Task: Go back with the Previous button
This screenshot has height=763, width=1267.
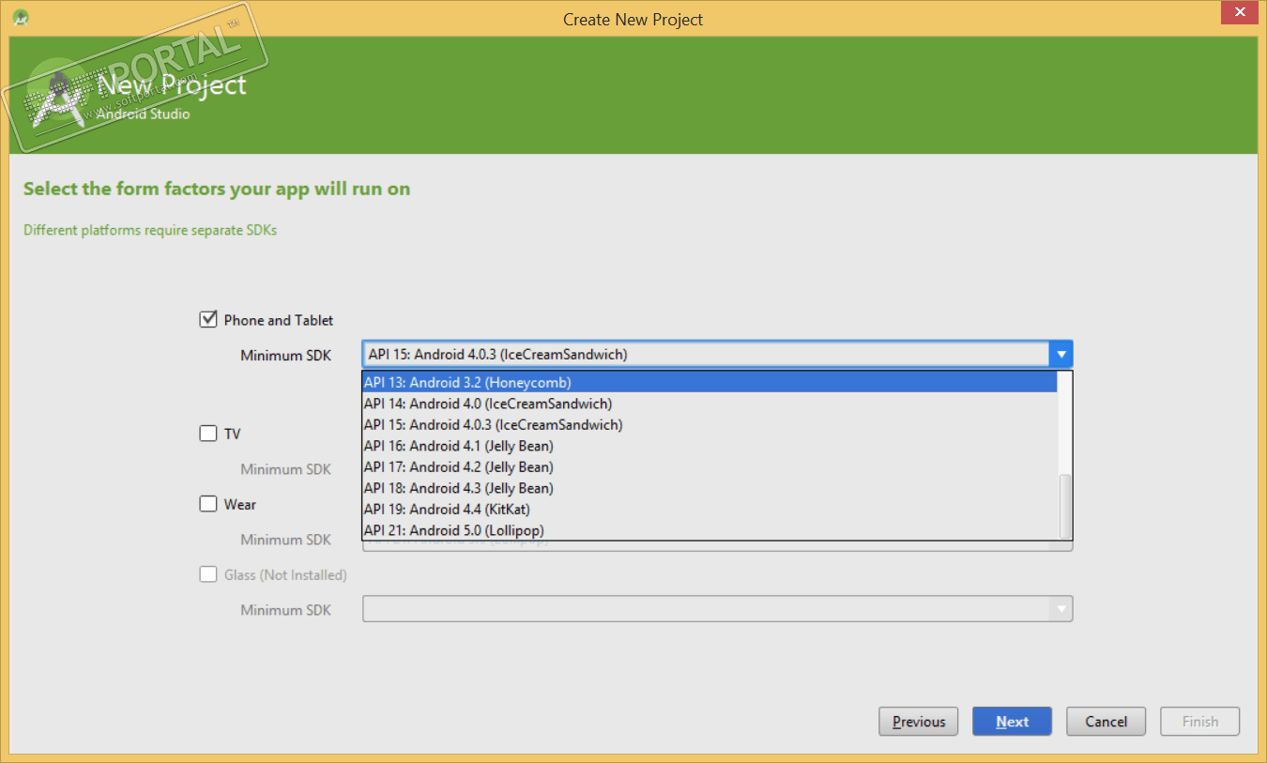Action: 919,722
